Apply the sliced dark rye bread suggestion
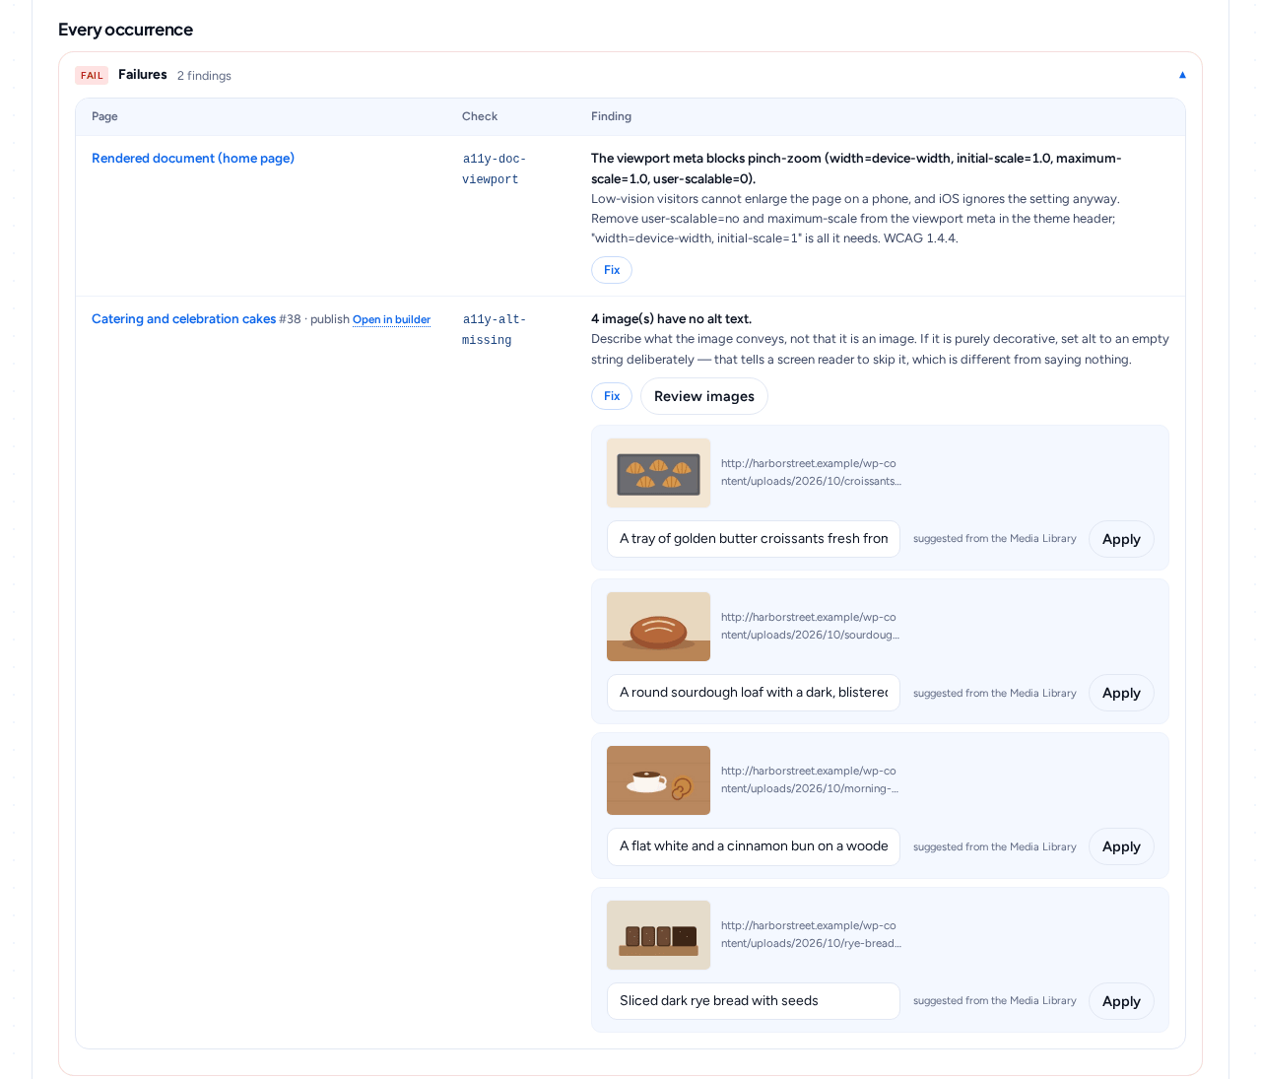This screenshot has width=1261, height=1079. [x=1121, y=1001]
